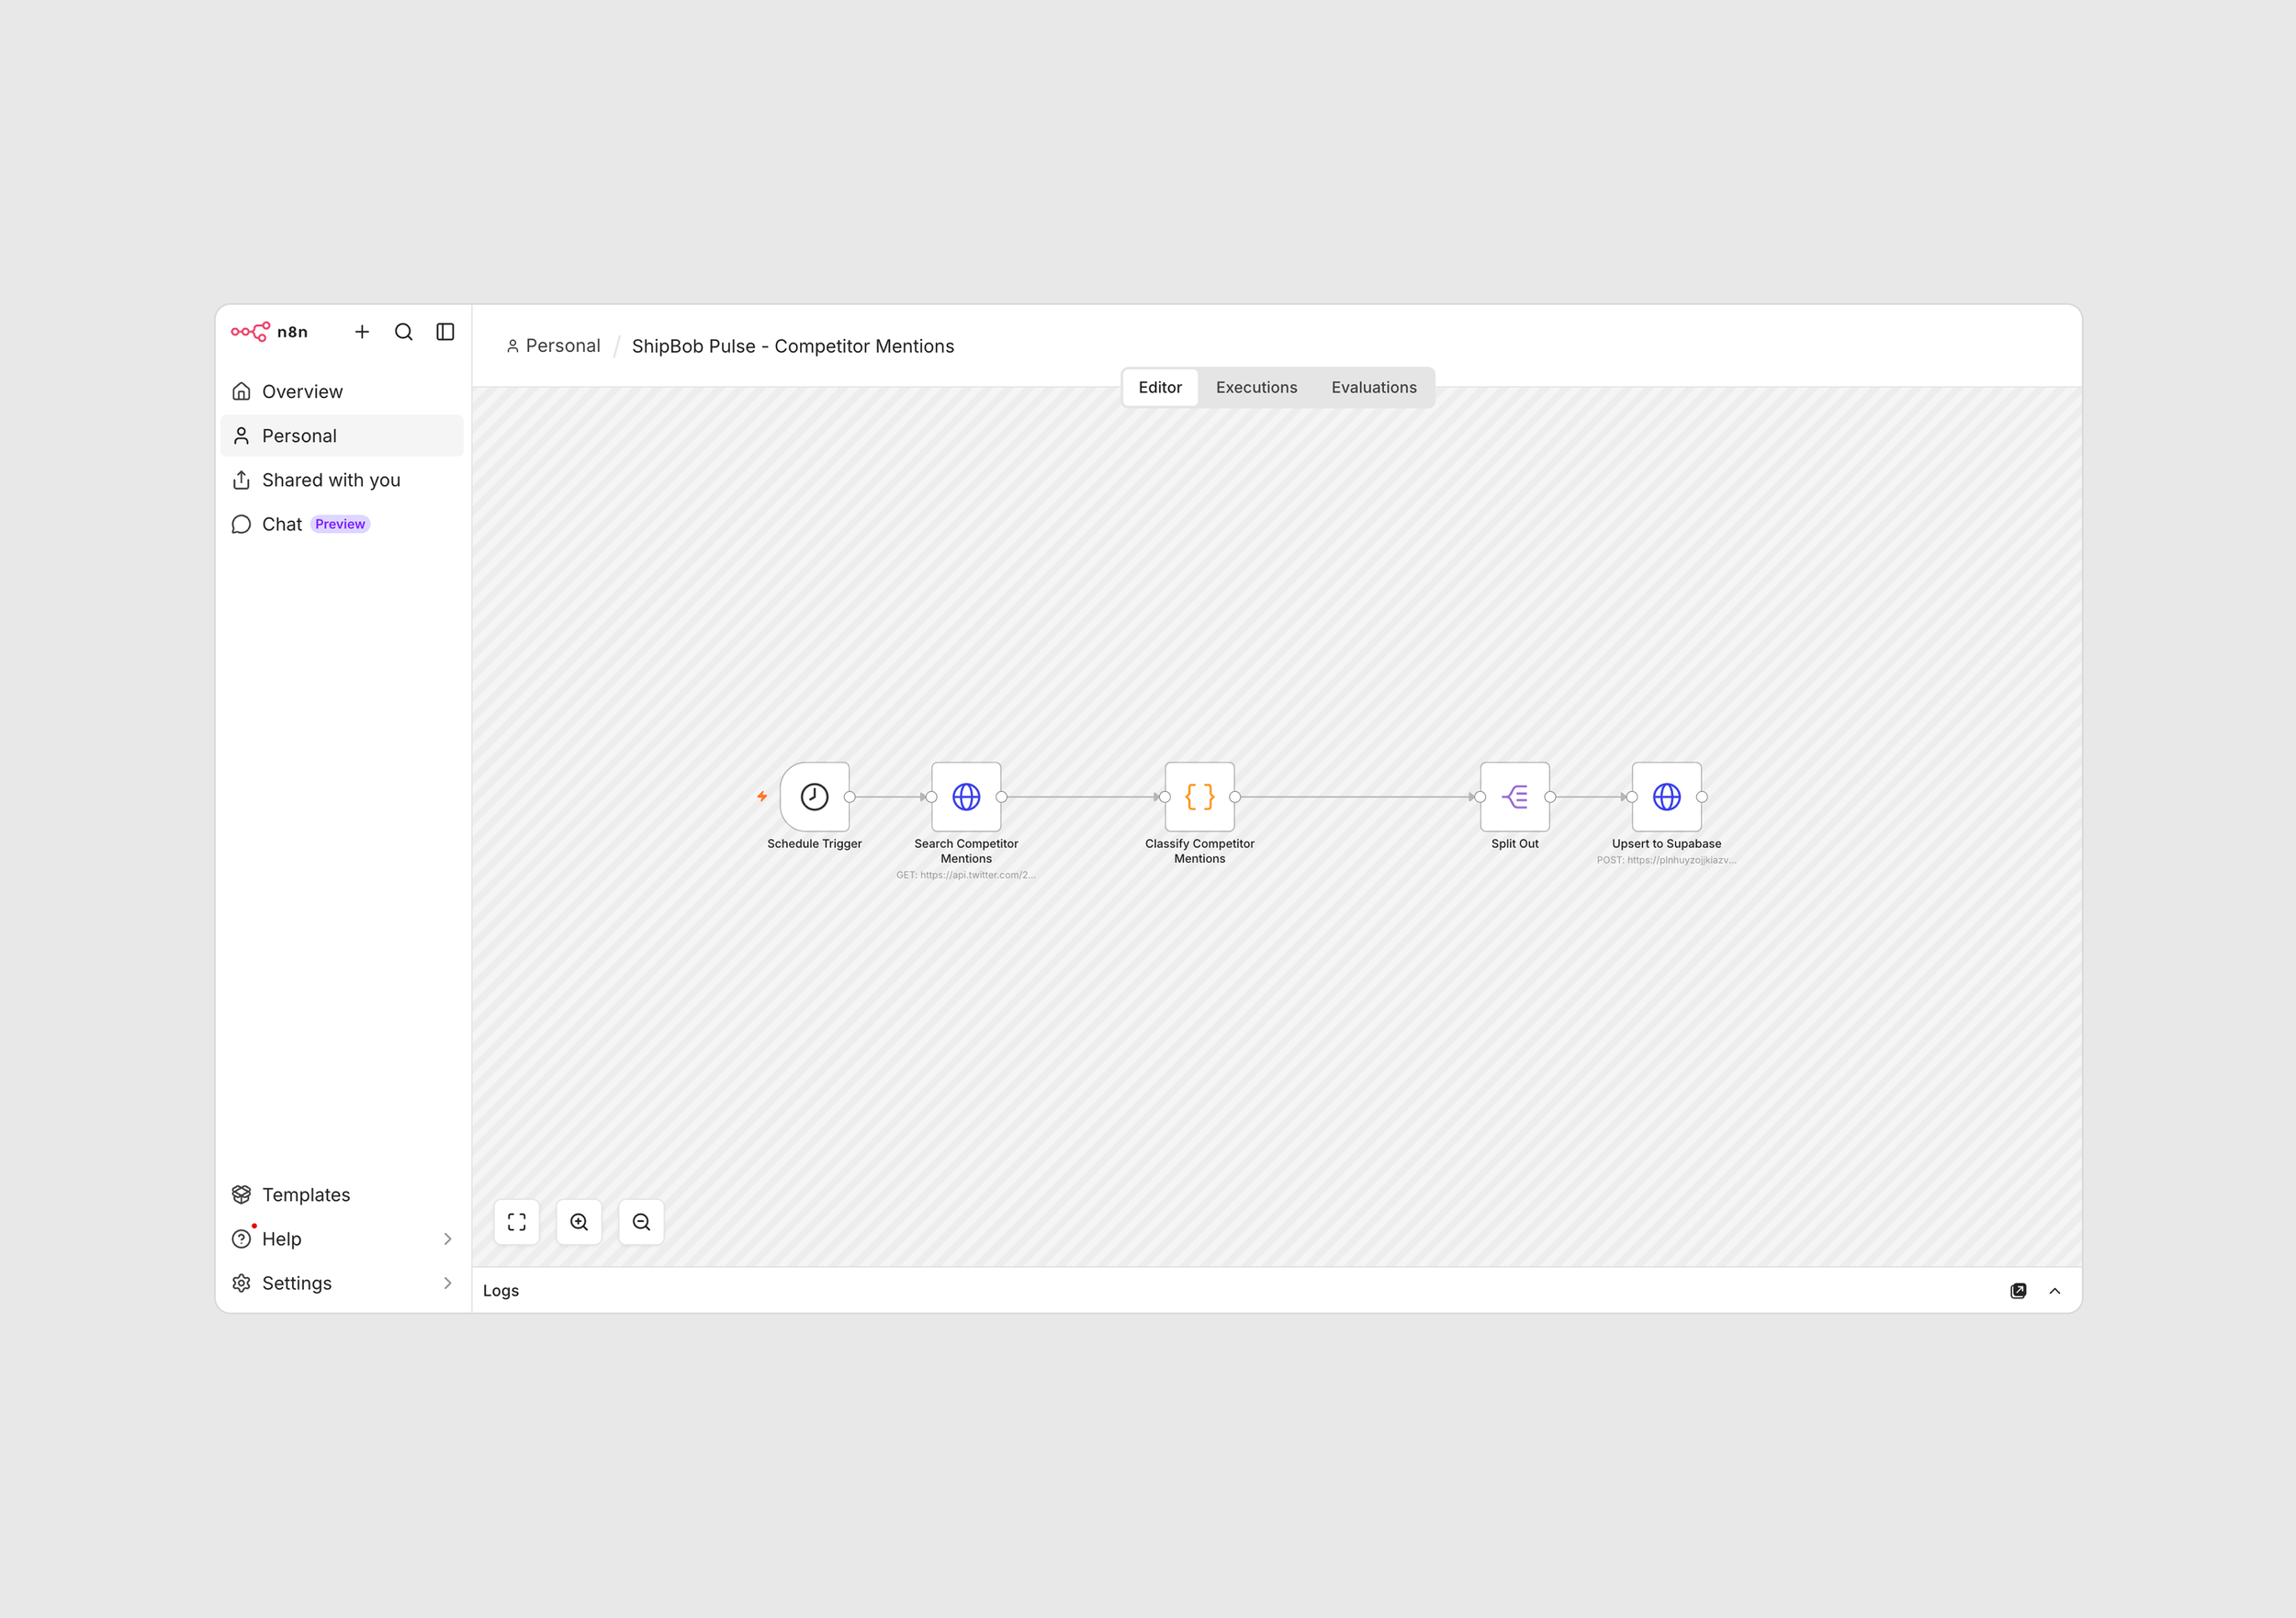Click the Chat bubble icon
The width and height of the screenshot is (2296, 1618).
(241, 525)
